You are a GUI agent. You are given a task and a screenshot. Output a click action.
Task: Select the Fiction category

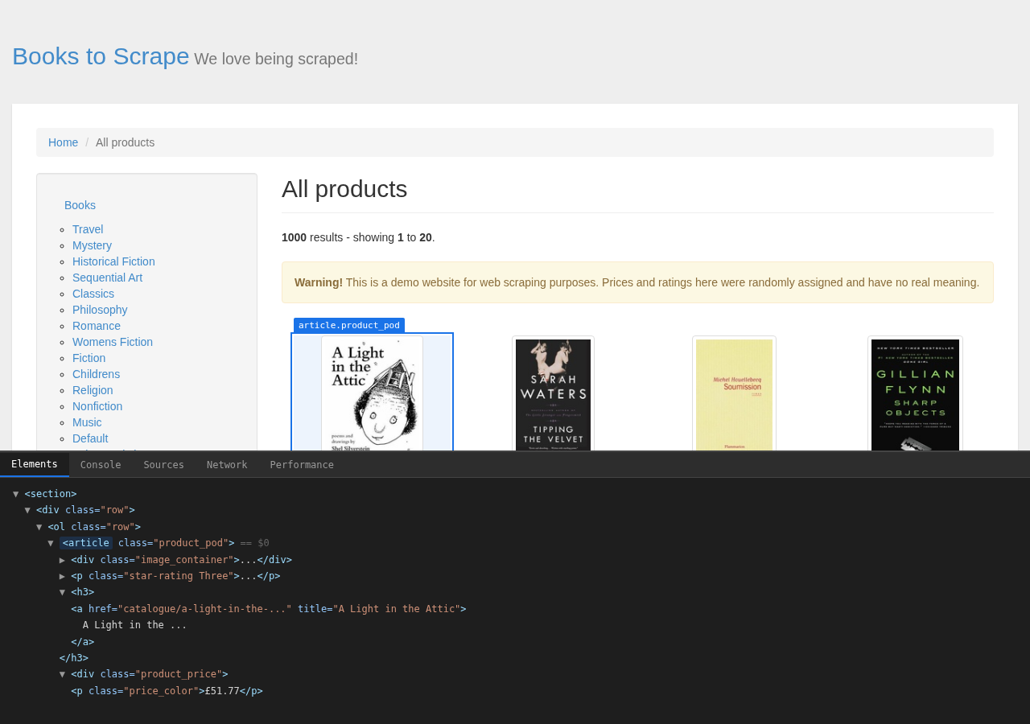[x=89, y=358]
